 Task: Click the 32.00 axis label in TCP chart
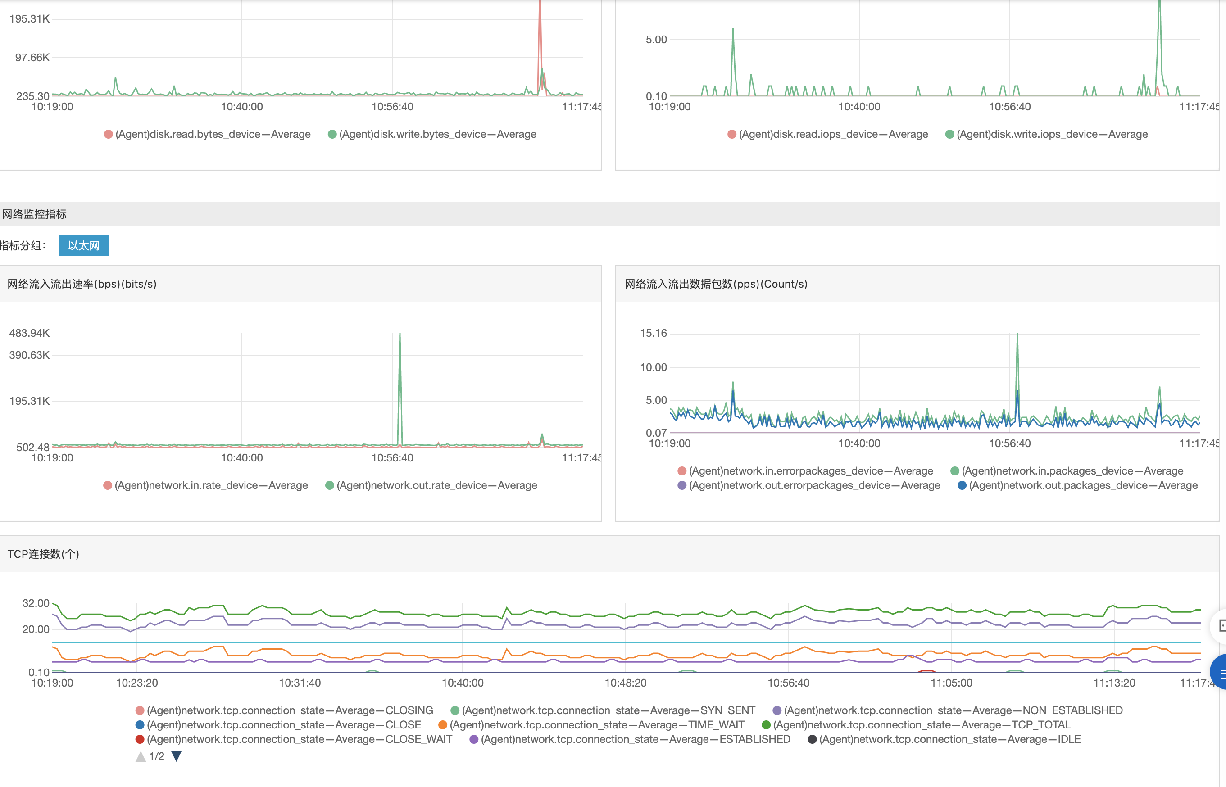[x=36, y=603]
